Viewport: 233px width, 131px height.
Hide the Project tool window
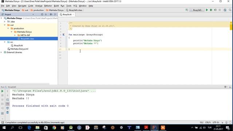pos(55,15)
